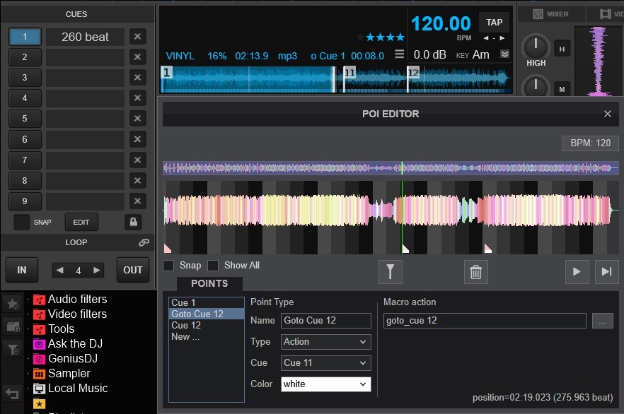
Task: Open the deck options hamburger menu
Action: tap(400, 54)
